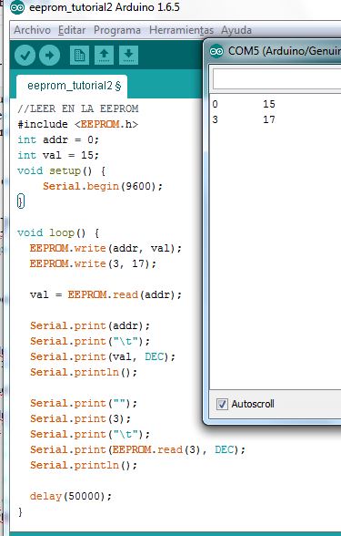341x536 pixels.
Task: Click the COM5 serial monitor window icon
Action: tap(216, 51)
